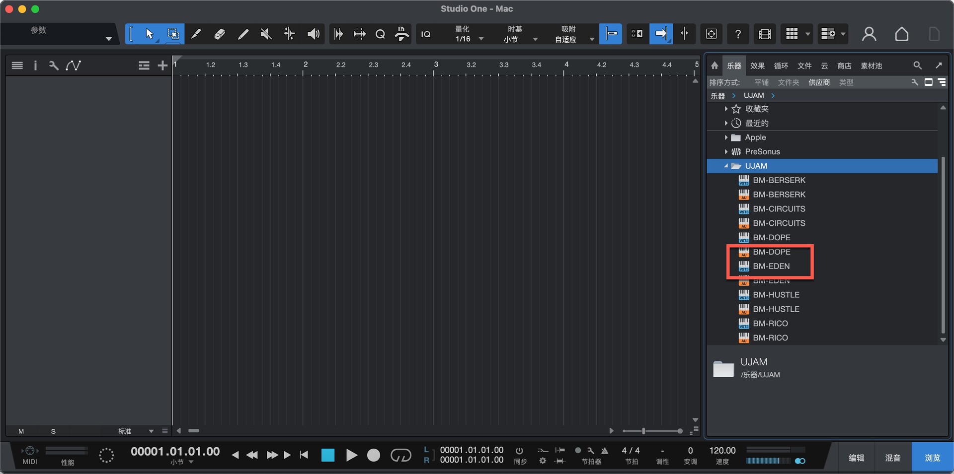Click browser home icon
The height and width of the screenshot is (474, 954).
click(x=715, y=66)
